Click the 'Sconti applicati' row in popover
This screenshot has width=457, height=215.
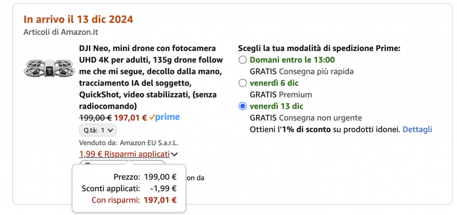[x=129, y=189]
